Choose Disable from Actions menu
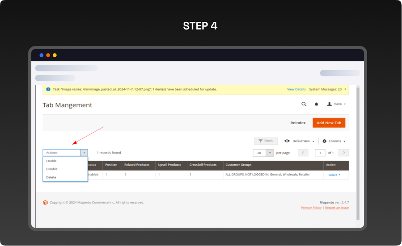 coord(52,169)
